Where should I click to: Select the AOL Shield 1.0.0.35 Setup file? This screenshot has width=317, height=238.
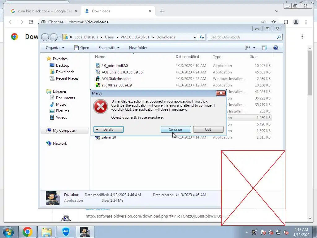[x=122, y=72]
